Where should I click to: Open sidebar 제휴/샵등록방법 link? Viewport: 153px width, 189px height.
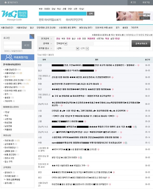[x=13, y=180]
